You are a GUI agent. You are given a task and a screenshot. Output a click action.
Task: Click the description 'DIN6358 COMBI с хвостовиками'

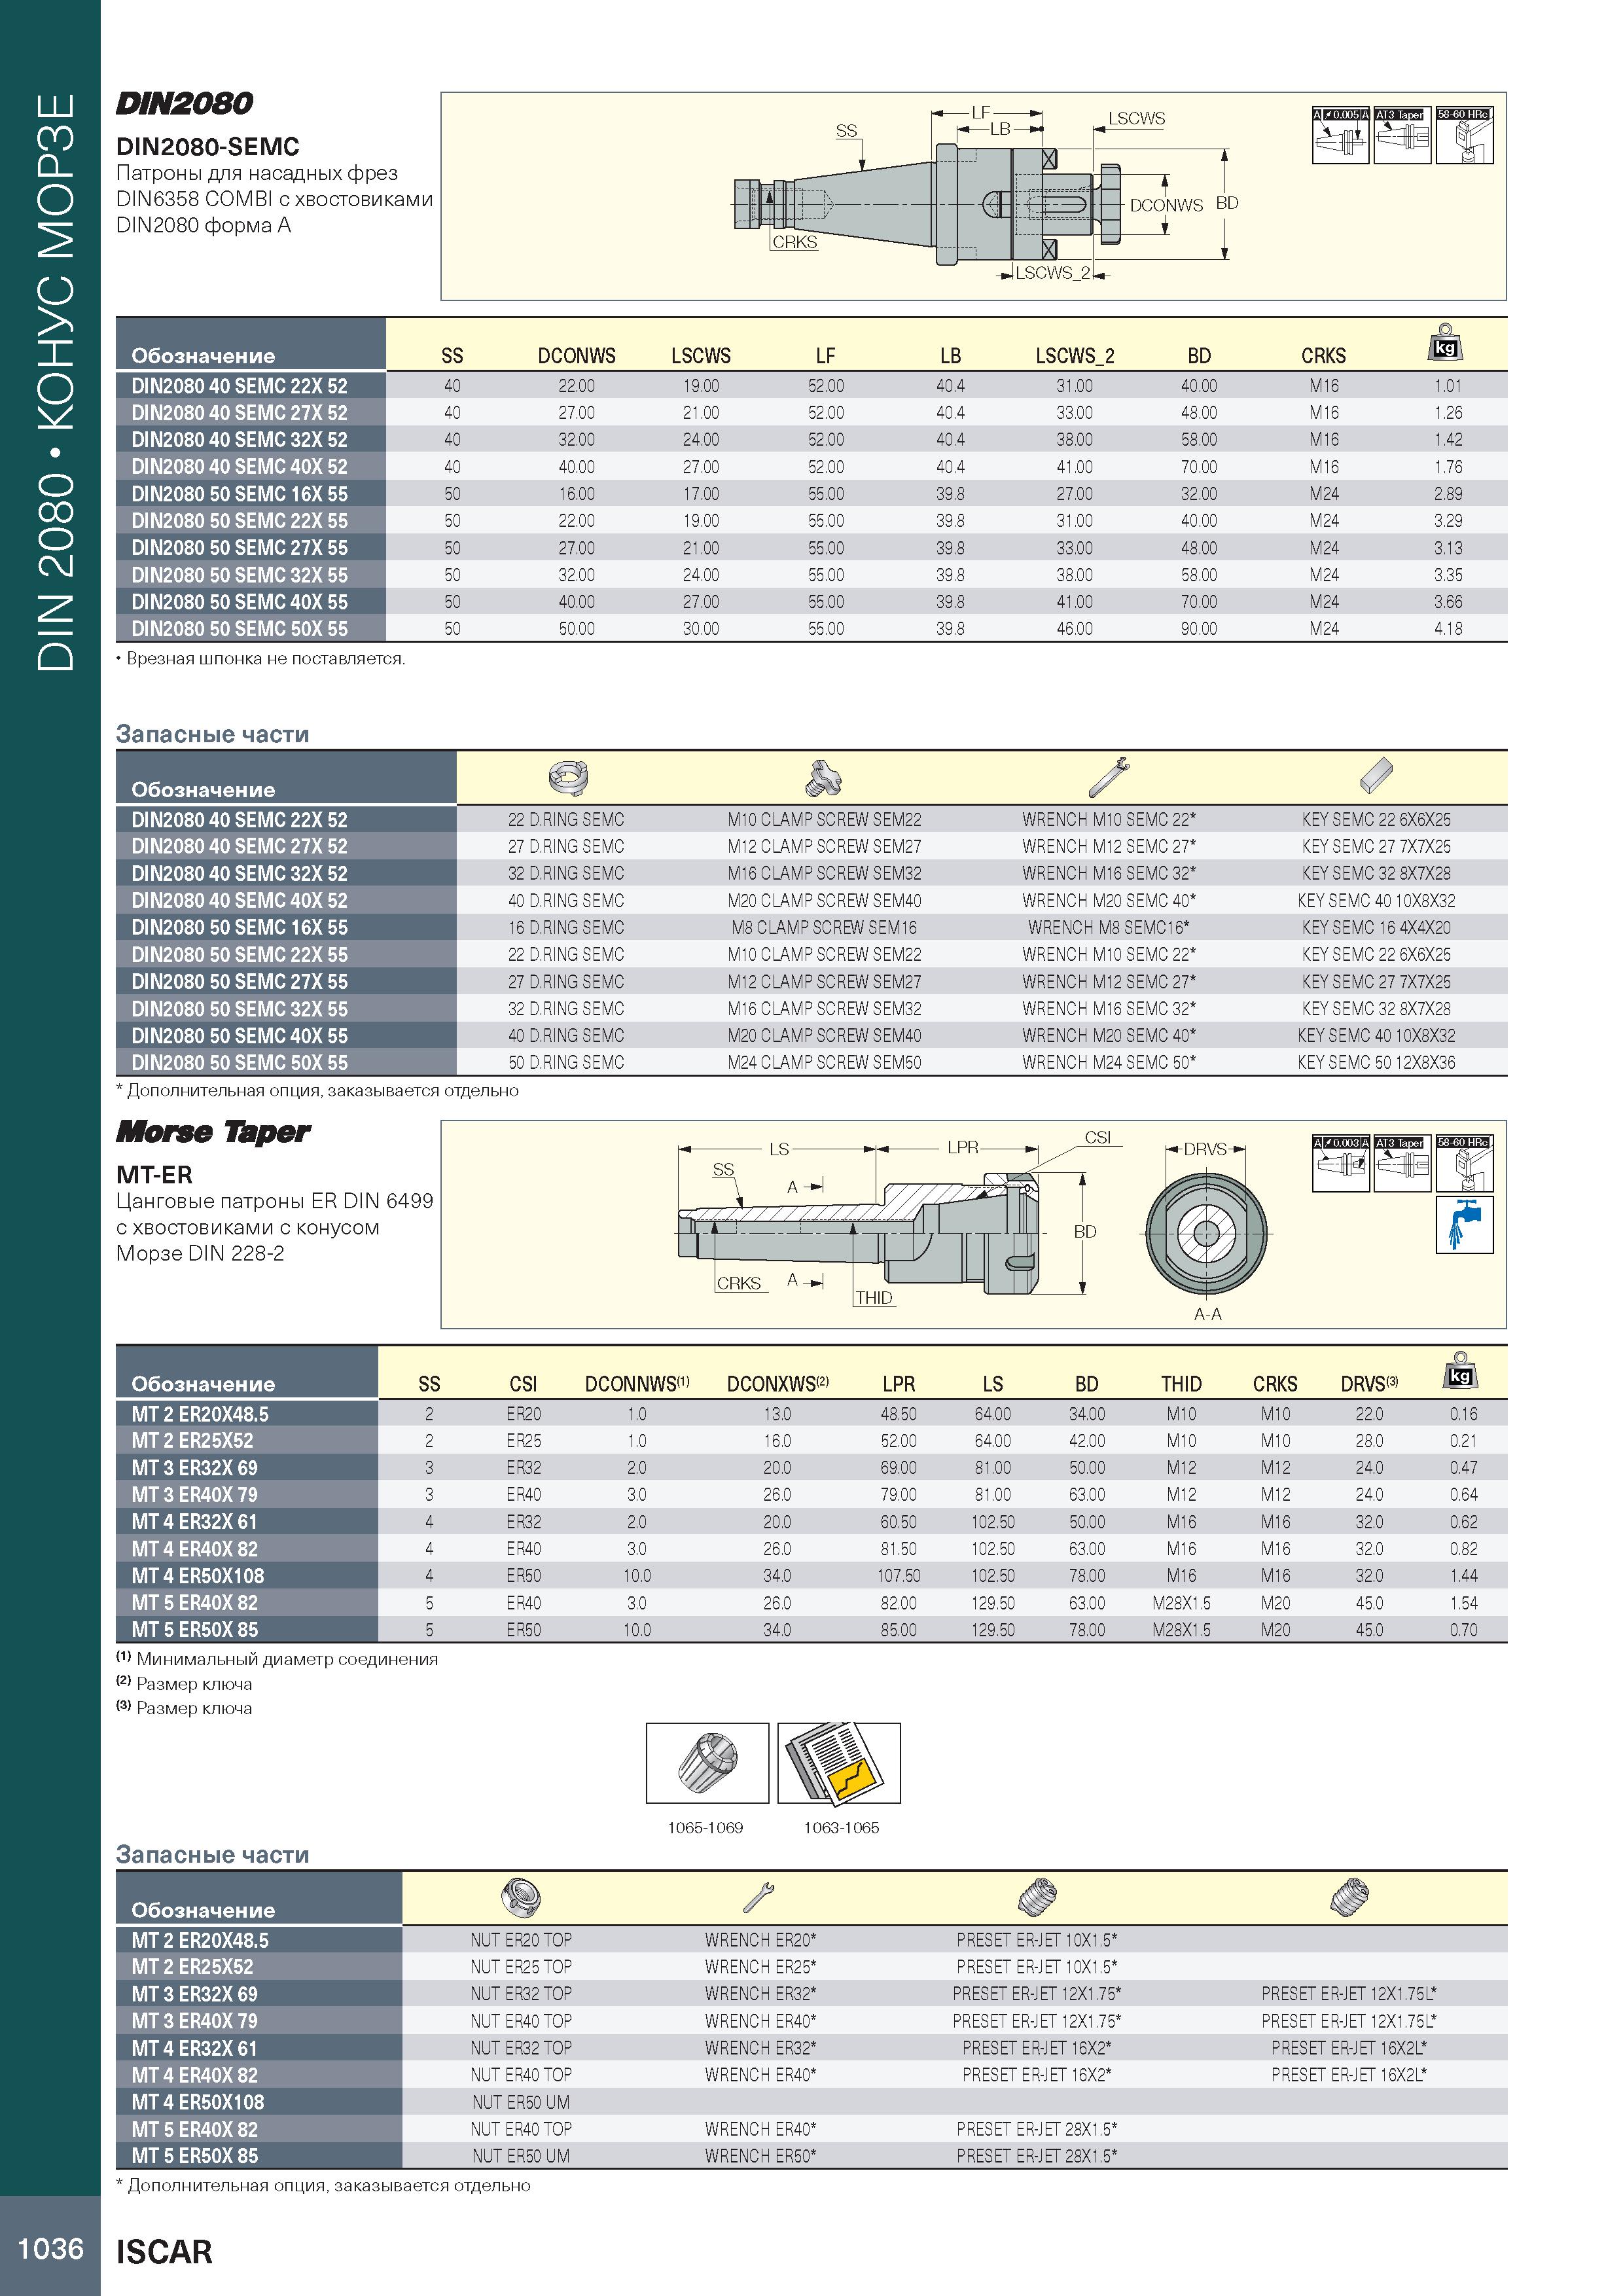pyautogui.click(x=275, y=199)
